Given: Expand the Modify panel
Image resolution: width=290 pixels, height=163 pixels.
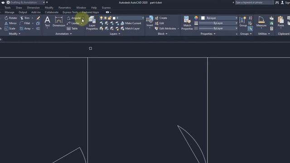Looking at the screenshot, I should pyautogui.click(x=14, y=34).
